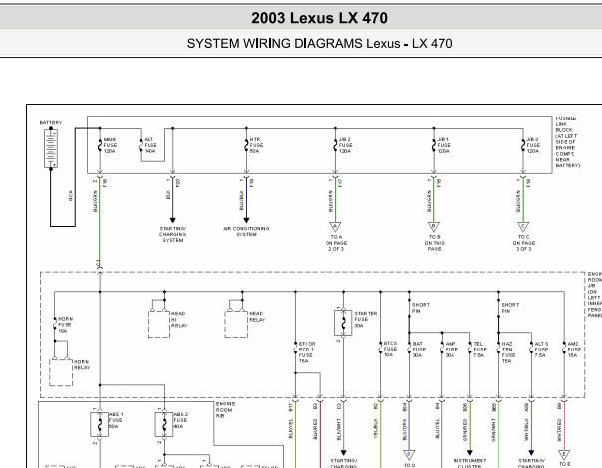Click the BAT FUSE 30A label
The image size is (602, 468).
419,350
